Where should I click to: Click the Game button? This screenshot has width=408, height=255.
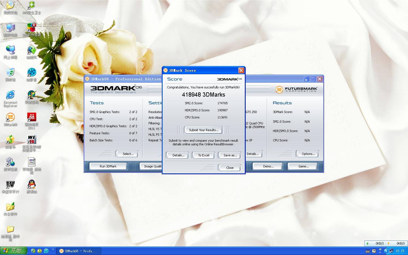[x=303, y=166]
